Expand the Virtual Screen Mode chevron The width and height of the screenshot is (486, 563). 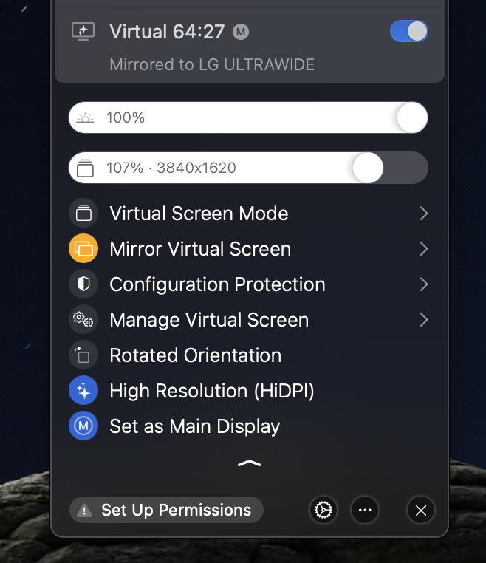tap(423, 214)
